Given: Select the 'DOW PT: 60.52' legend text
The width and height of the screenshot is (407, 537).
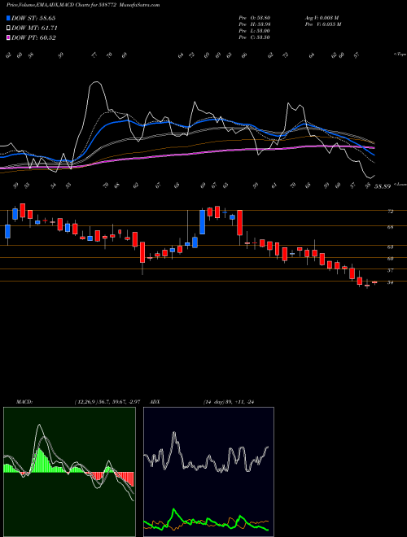Looking at the screenshot, I should pyautogui.click(x=33, y=37).
